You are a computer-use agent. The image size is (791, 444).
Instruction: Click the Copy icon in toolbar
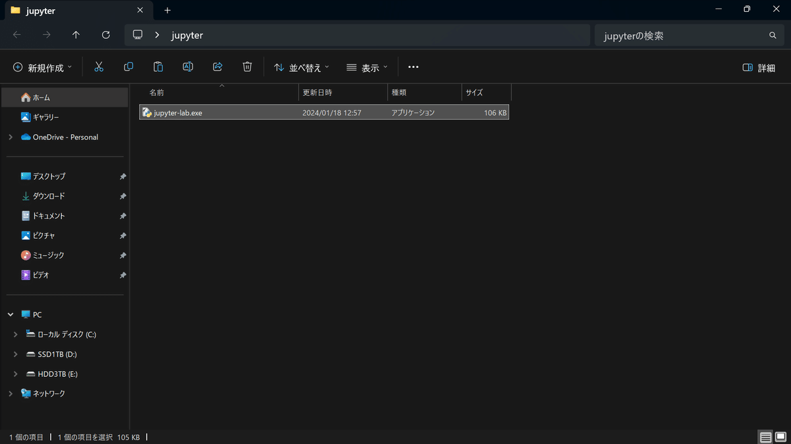[x=129, y=67]
